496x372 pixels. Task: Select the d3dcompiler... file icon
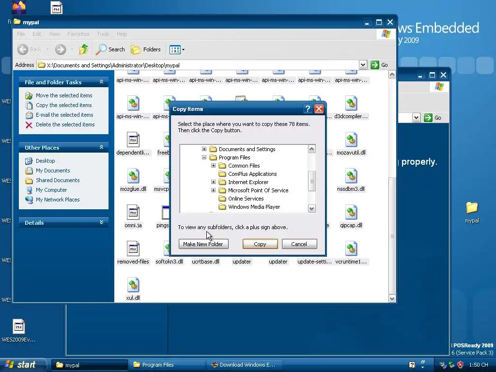[351, 103]
